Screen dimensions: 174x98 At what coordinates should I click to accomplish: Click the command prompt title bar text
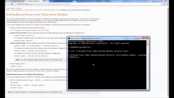[x=85, y=38]
